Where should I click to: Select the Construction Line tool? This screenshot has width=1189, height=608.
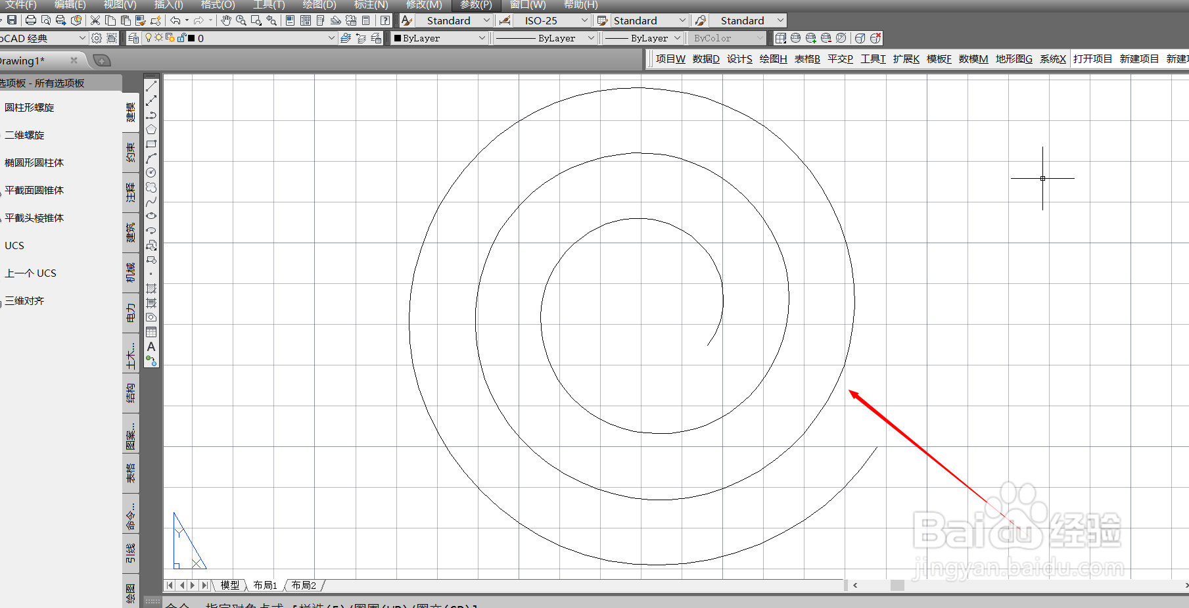[151, 101]
